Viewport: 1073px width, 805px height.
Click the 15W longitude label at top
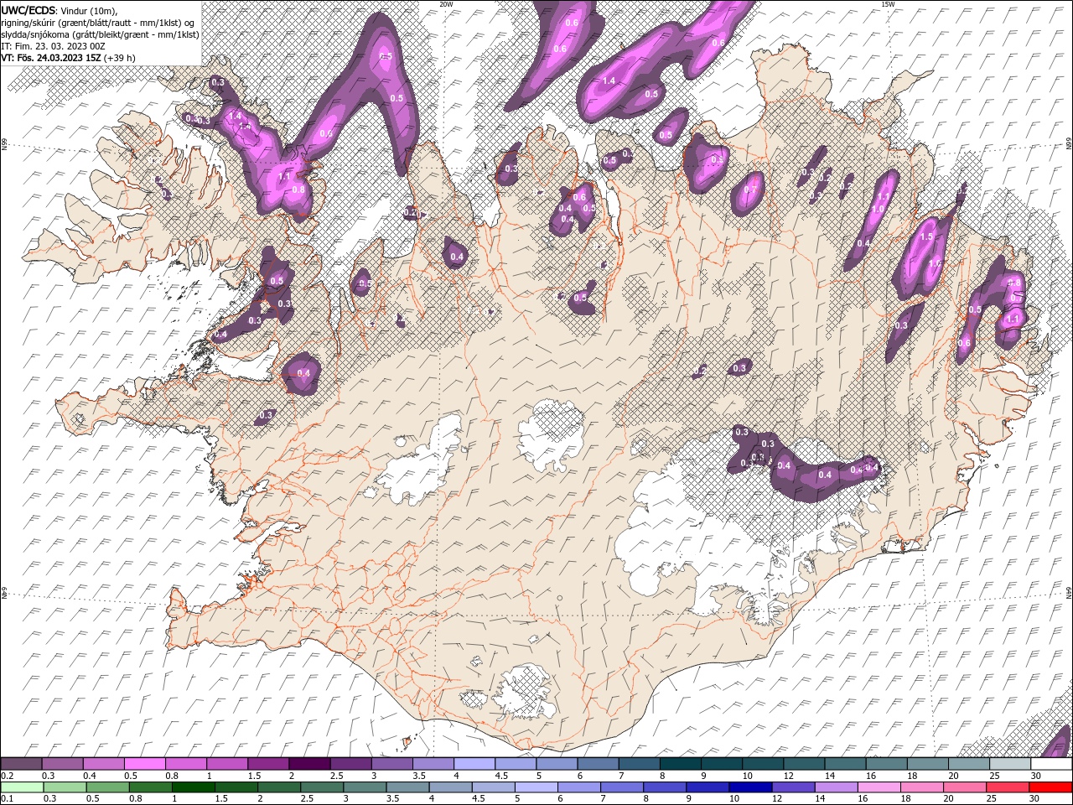pos(887,4)
